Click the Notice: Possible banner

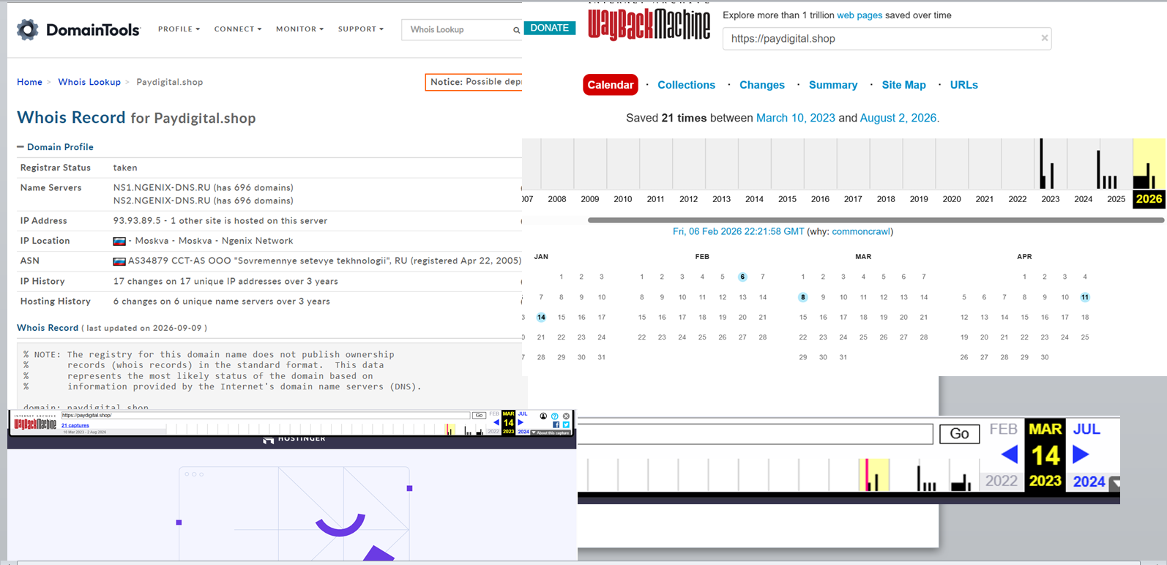pos(474,82)
